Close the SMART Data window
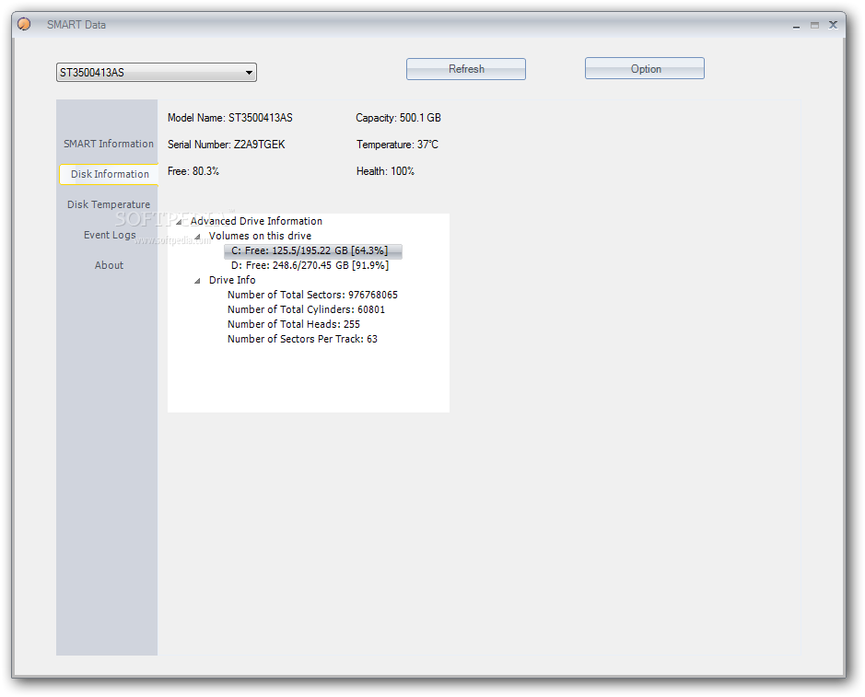 point(833,25)
